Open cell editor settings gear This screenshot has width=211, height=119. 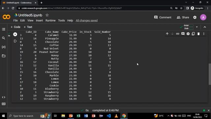point(188,34)
